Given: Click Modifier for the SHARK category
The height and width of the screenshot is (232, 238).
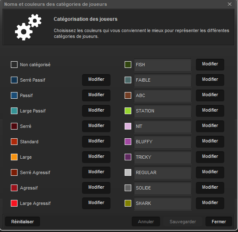Looking at the screenshot, I should [210, 203].
